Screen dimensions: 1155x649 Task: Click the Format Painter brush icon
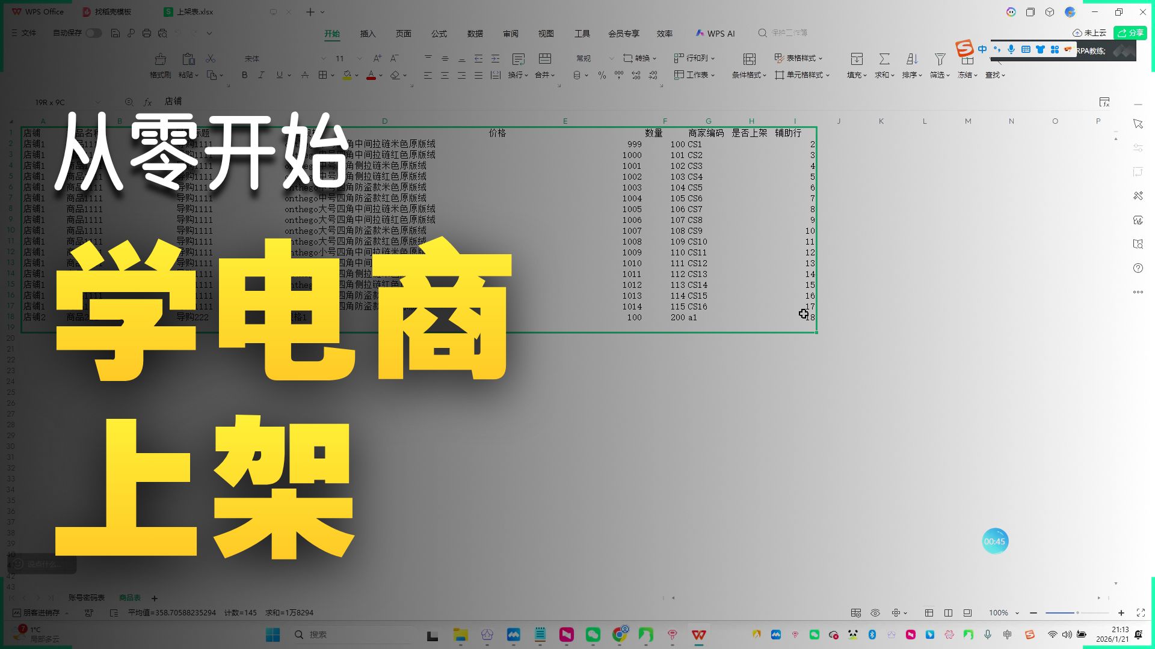click(x=160, y=59)
